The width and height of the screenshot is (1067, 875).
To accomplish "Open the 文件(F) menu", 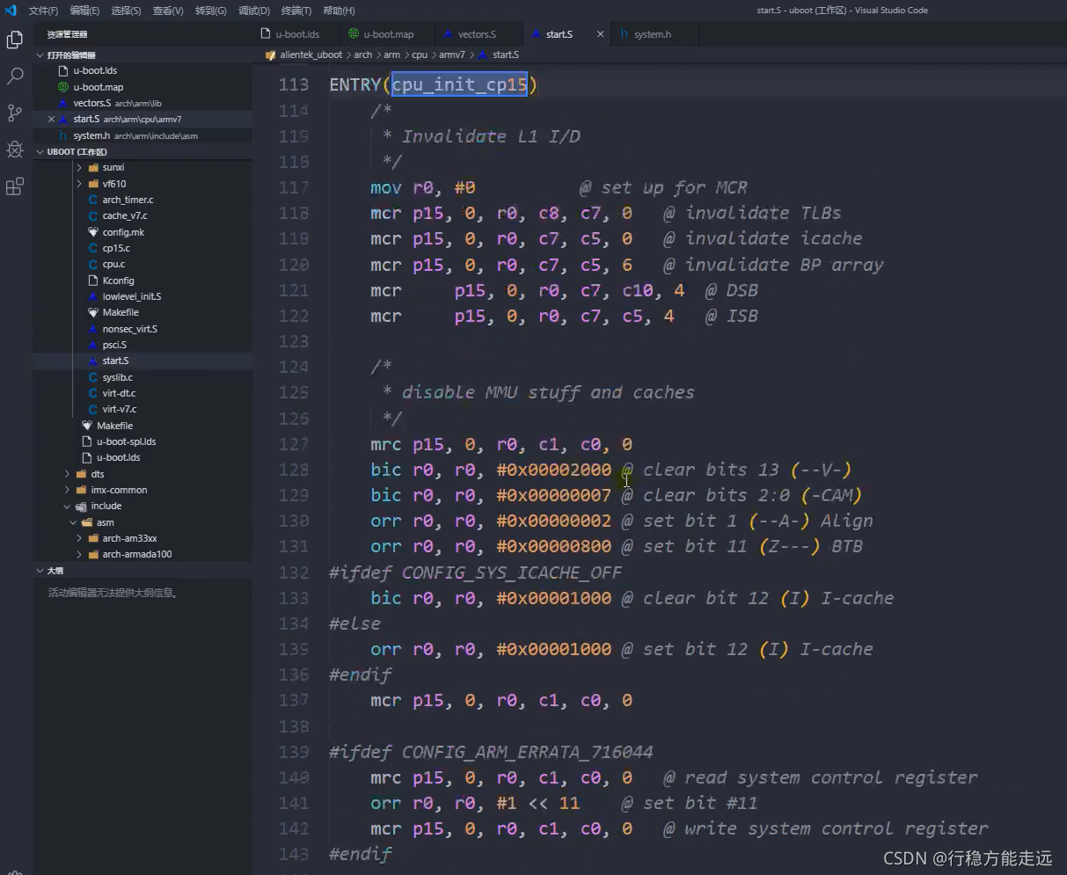I will point(43,11).
